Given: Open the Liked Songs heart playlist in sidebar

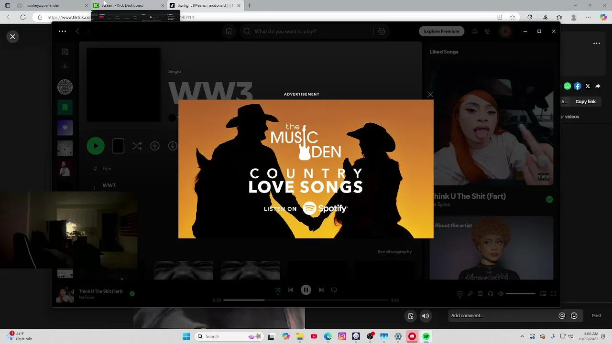Looking at the screenshot, I should click(65, 128).
